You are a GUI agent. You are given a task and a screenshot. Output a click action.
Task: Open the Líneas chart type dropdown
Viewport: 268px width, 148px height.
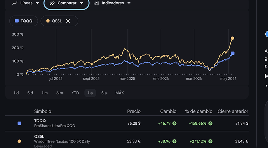(x=26, y=3)
